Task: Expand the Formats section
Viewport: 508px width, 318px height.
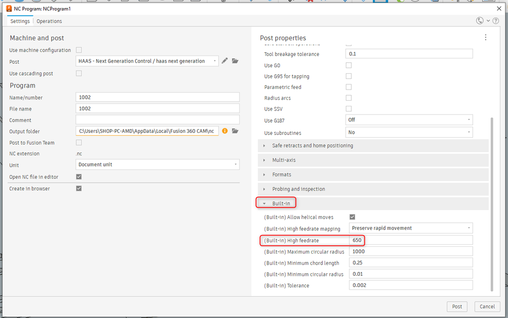Action: click(373, 175)
